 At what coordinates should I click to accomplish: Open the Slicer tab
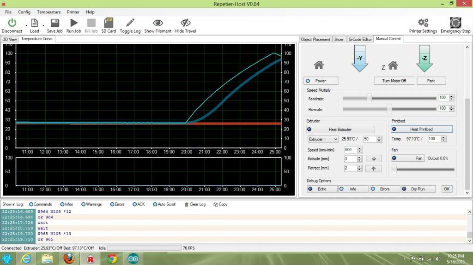point(339,39)
